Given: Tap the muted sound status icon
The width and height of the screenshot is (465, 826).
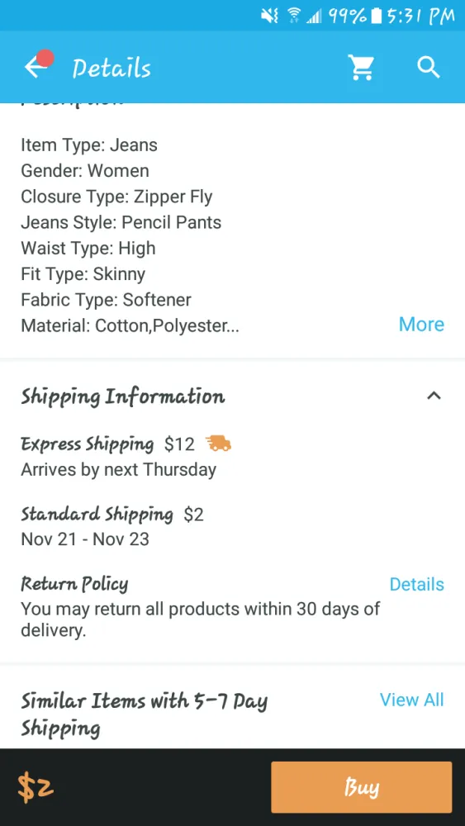Looking at the screenshot, I should pyautogui.click(x=269, y=16).
